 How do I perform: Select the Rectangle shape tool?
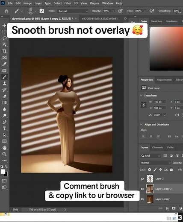click(4, 141)
